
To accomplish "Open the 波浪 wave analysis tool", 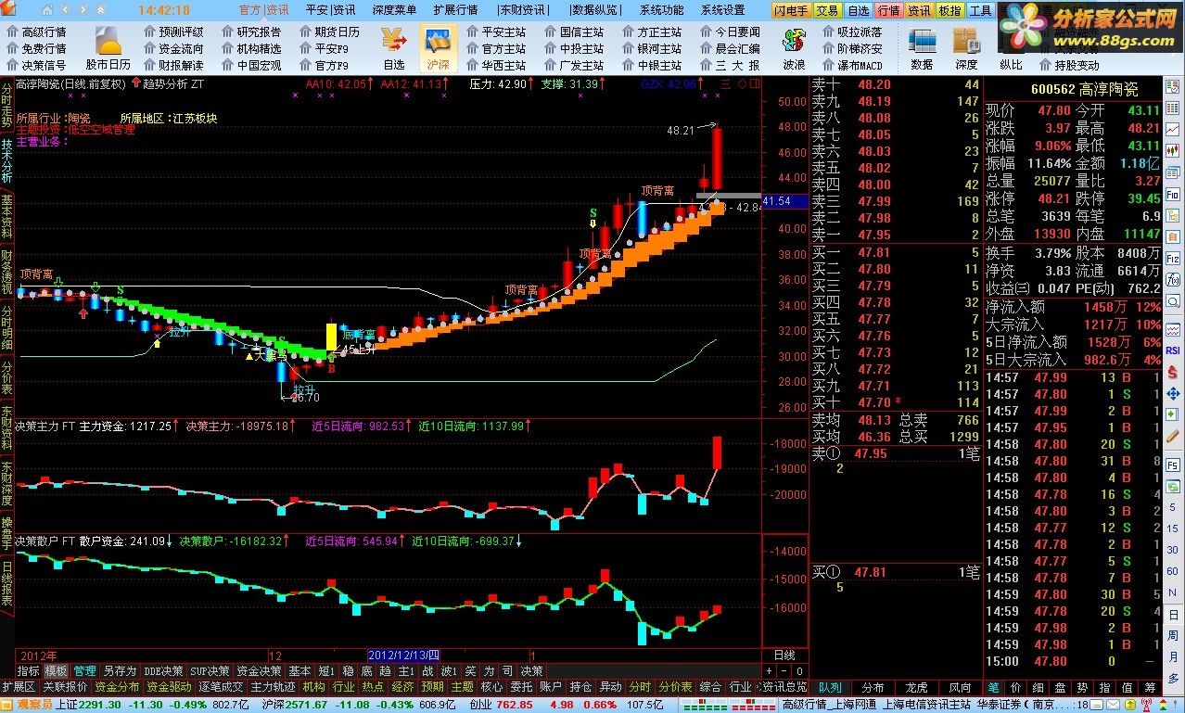I will [794, 48].
